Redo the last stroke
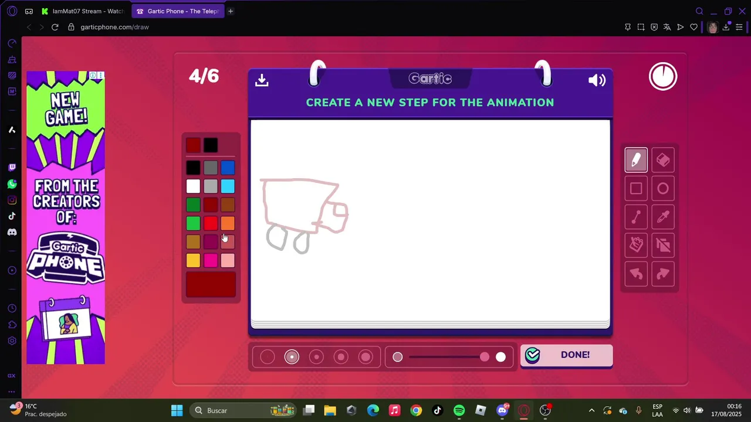The height and width of the screenshot is (422, 751). tap(663, 274)
